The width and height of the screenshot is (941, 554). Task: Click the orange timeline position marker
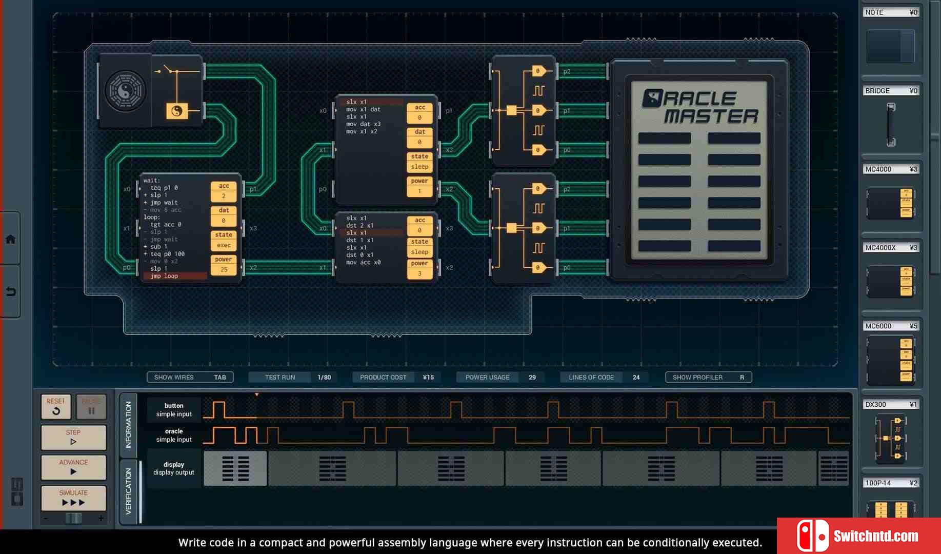256,394
